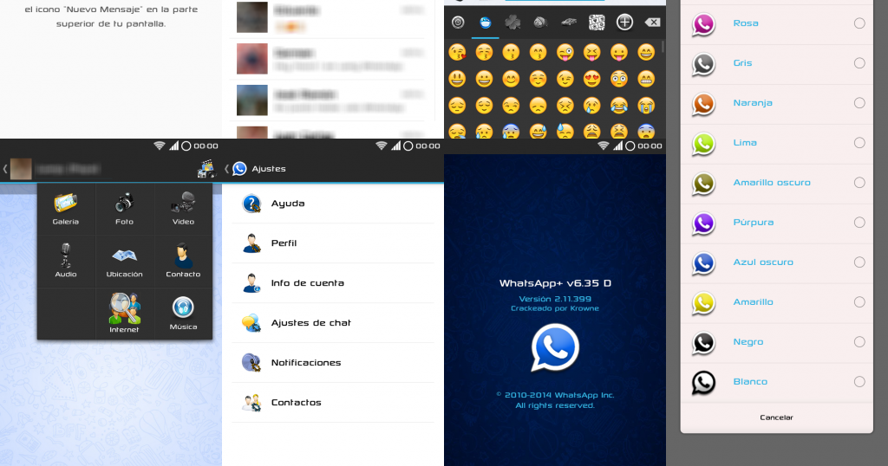This screenshot has height=466, width=888.
Task: Attach a Contacto from the attachment menu
Action: click(183, 261)
